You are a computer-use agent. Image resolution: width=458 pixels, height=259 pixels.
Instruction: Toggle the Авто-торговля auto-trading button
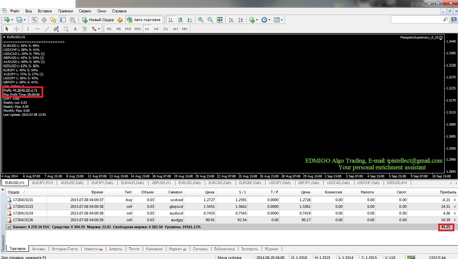[144, 20]
